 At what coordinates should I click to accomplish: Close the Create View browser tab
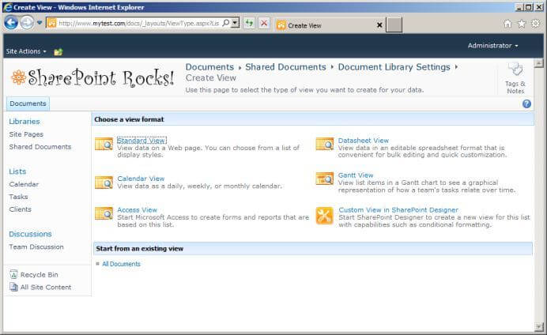379,25
